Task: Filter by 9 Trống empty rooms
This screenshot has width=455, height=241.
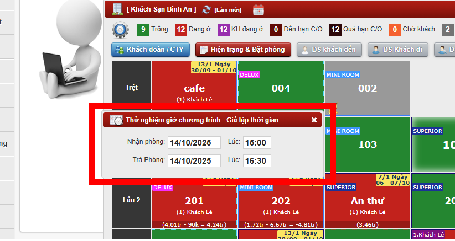Action: 153,29
